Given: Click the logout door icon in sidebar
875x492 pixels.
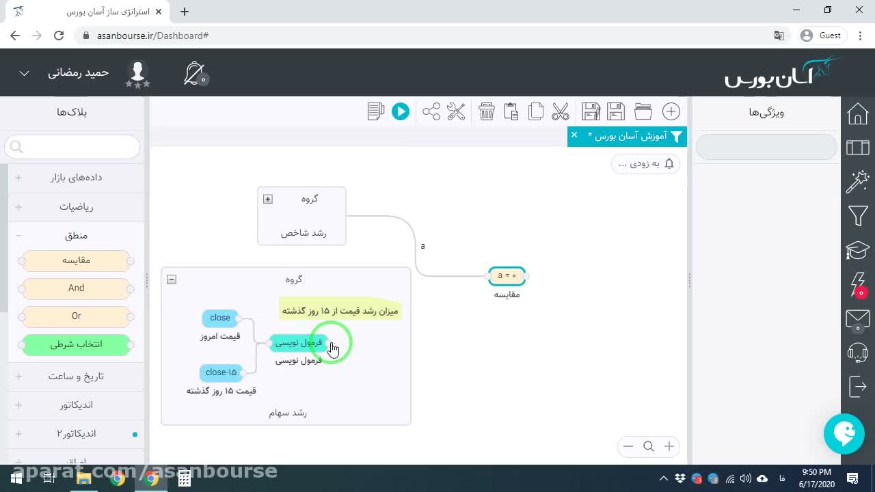Looking at the screenshot, I should tap(857, 387).
